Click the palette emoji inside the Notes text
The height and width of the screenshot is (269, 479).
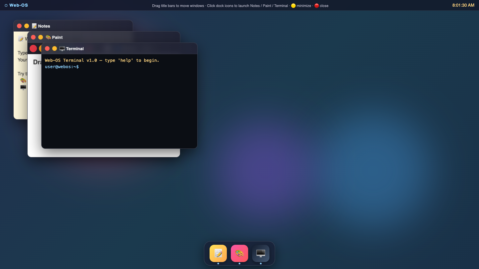[x=23, y=80]
